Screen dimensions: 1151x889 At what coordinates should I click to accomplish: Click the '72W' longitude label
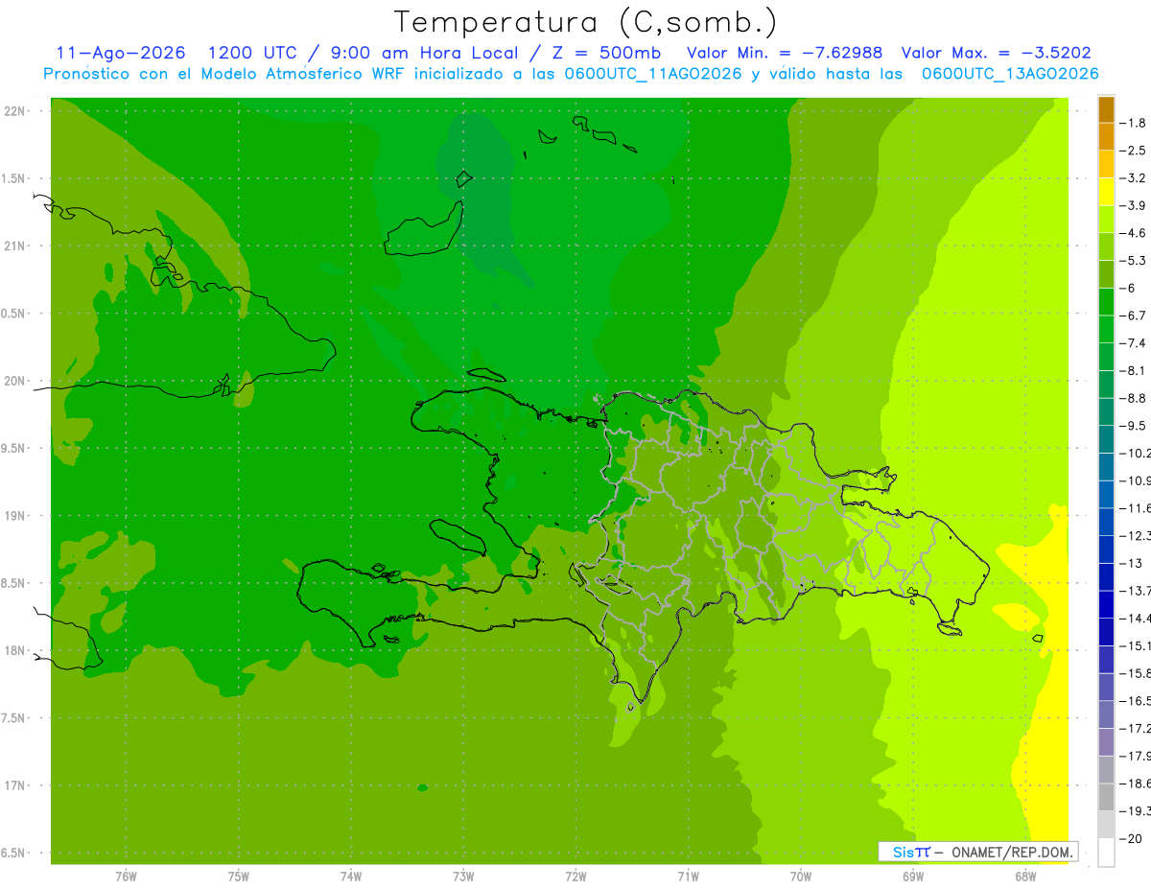tap(575, 877)
